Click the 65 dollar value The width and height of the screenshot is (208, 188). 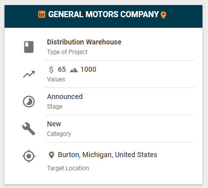(x=62, y=69)
